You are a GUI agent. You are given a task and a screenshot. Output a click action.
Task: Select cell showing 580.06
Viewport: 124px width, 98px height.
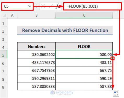pyautogui.click(x=84, y=54)
